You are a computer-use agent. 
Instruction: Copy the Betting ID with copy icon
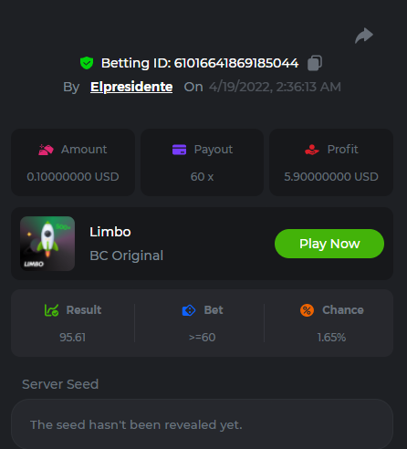(315, 63)
